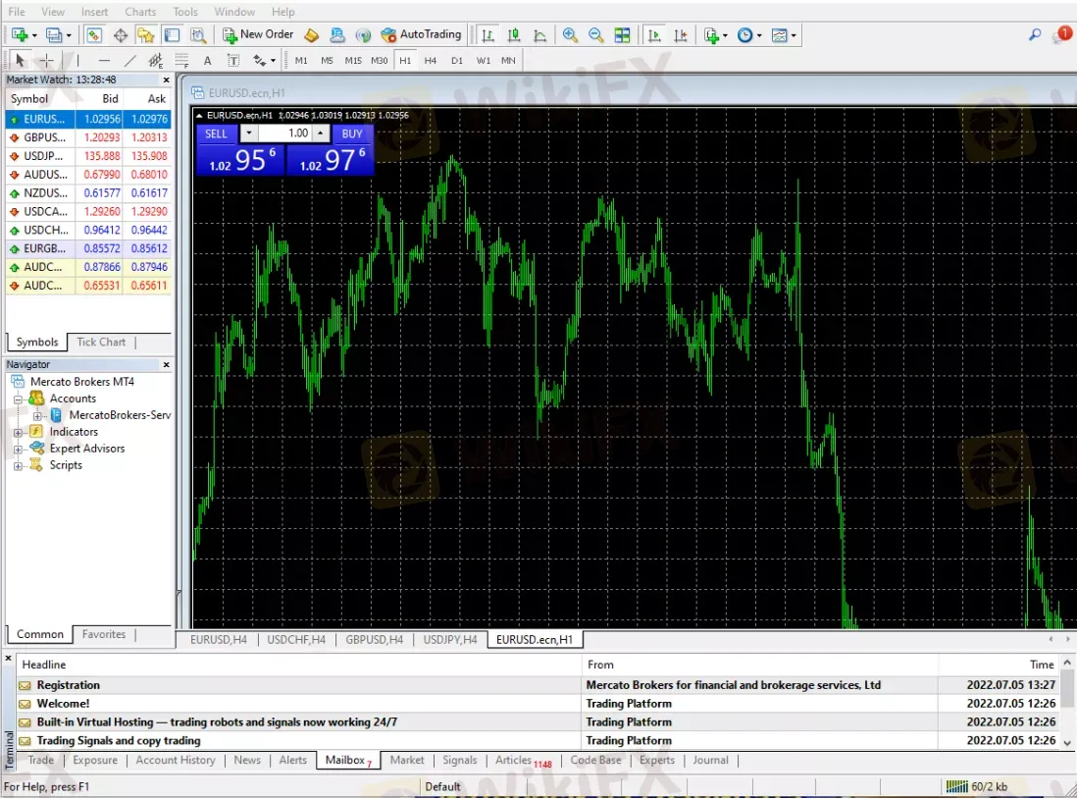The image size is (1077, 799).
Task: Select the Draw Vertical Line tool
Action: point(77,60)
